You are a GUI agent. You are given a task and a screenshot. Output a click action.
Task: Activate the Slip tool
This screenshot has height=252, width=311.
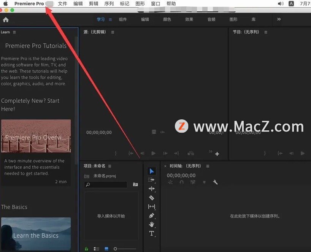pyautogui.click(x=152, y=207)
